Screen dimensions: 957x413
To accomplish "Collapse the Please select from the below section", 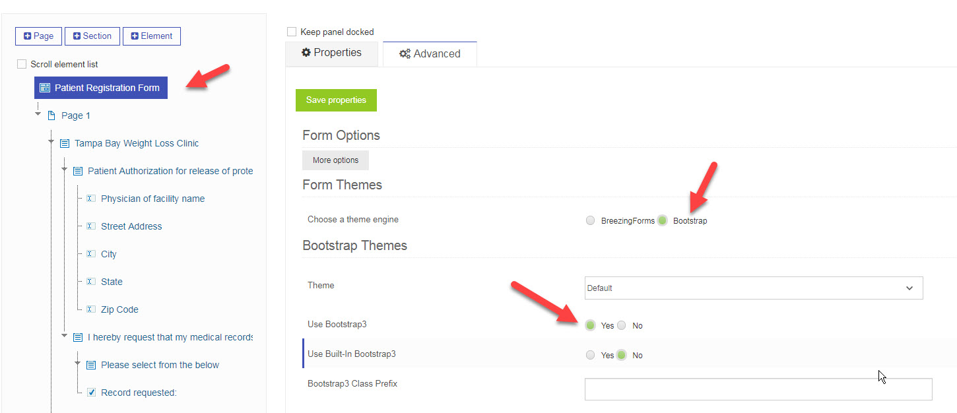I will (x=77, y=364).
